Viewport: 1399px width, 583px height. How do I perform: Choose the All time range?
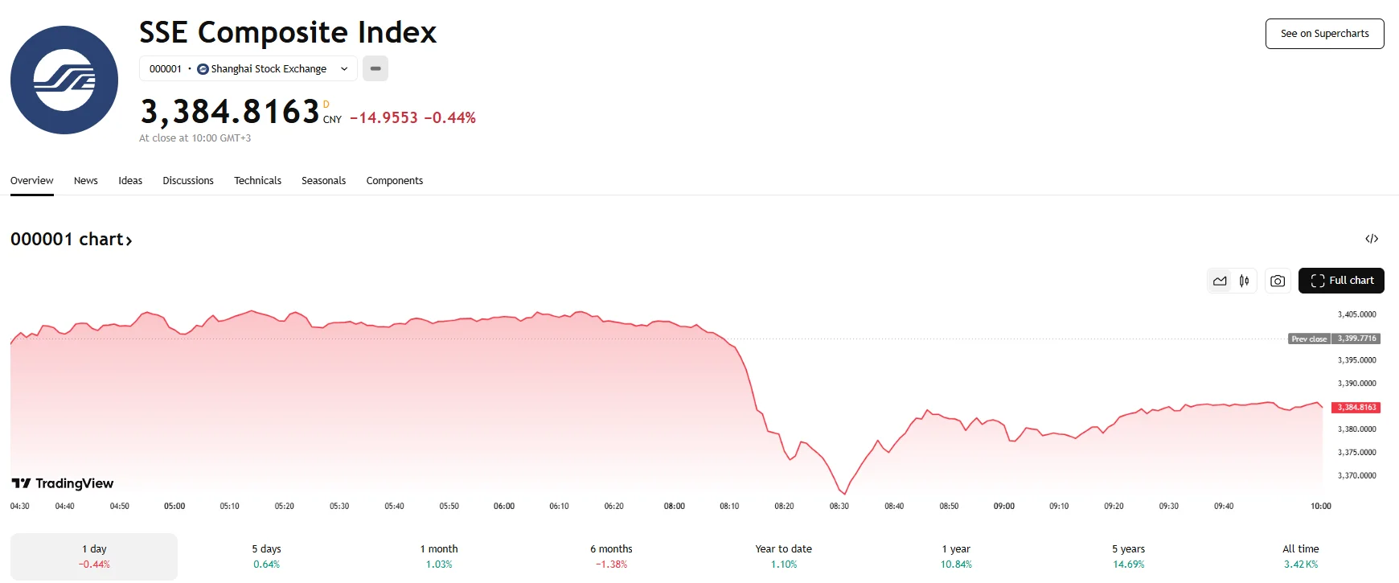click(x=1300, y=556)
